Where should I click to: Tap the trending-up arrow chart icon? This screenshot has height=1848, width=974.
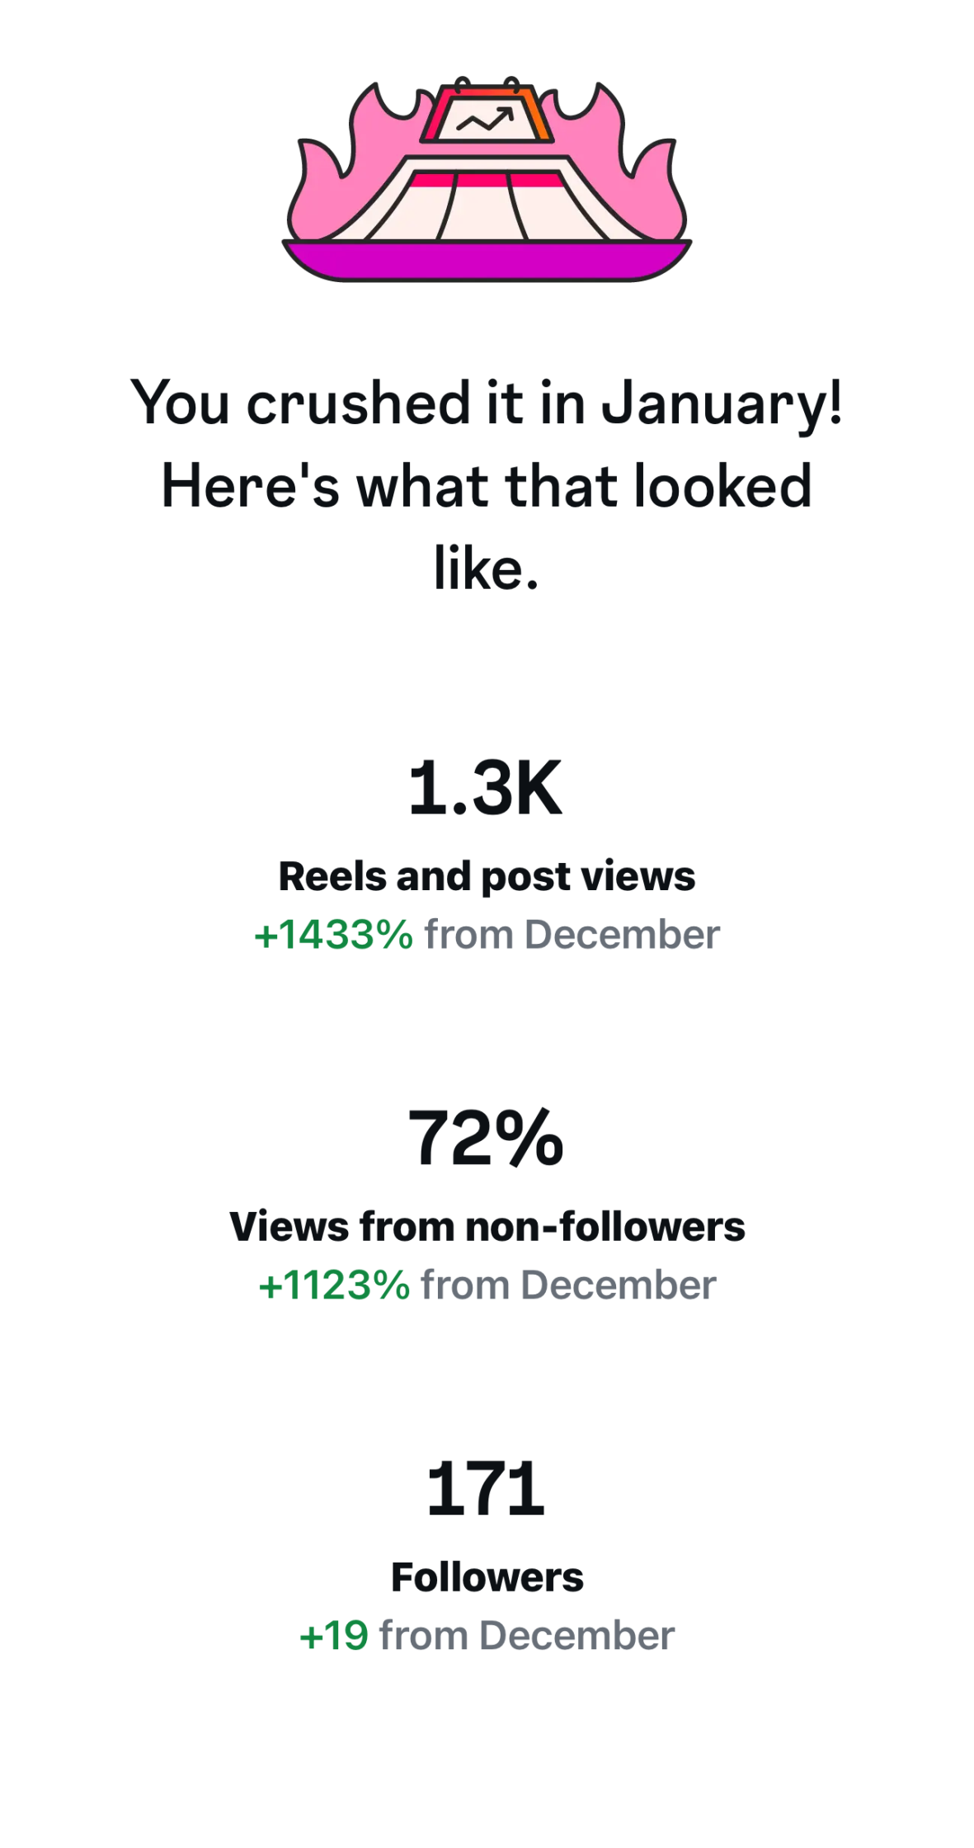(x=486, y=120)
